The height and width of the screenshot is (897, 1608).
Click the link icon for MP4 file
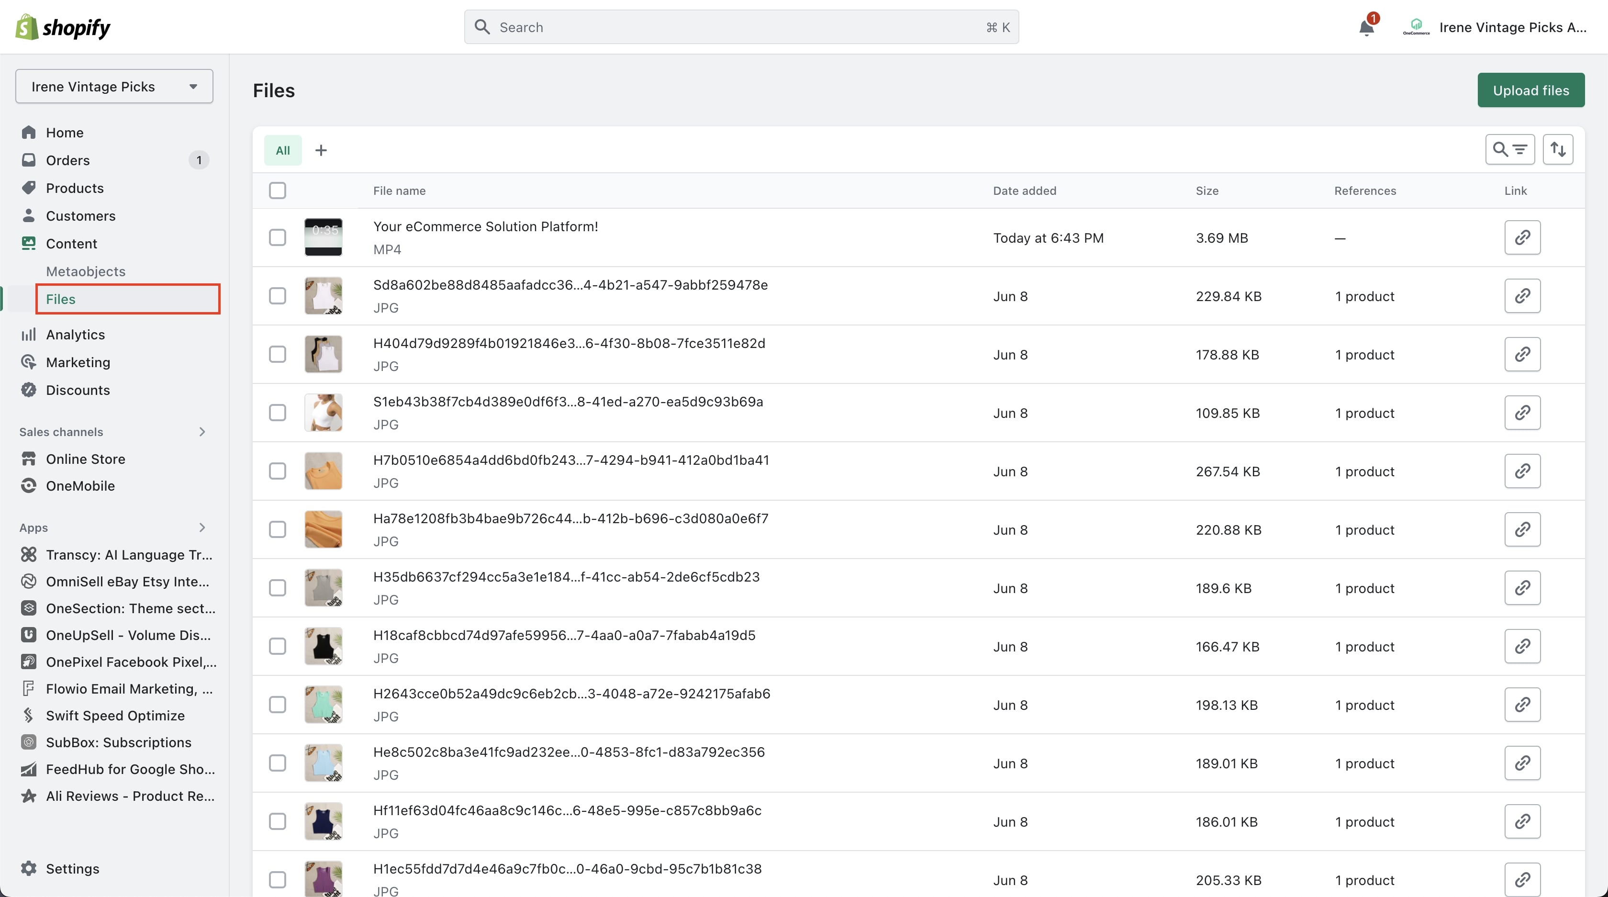(x=1522, y=237)
